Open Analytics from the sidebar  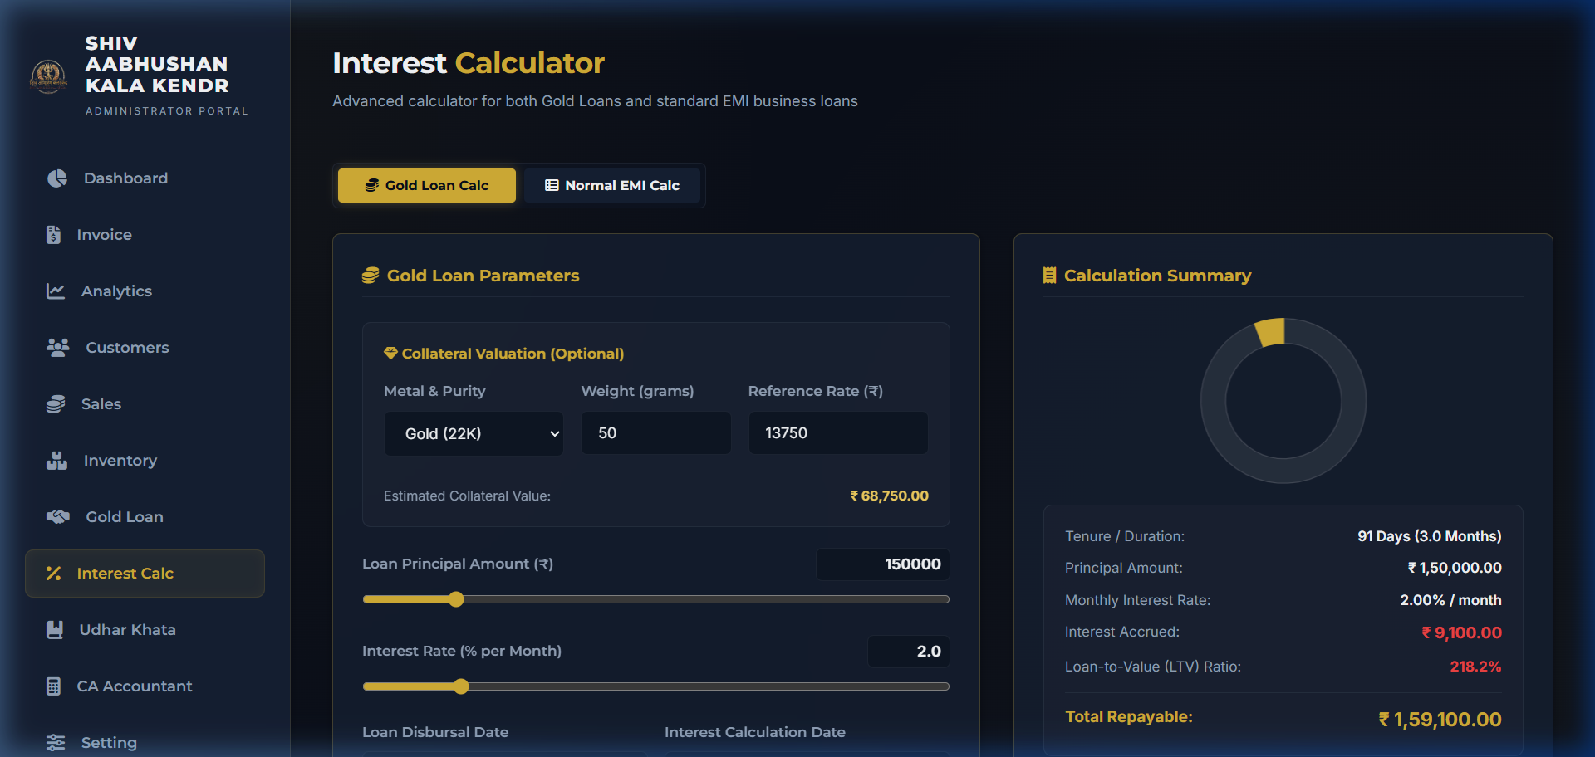145,291
